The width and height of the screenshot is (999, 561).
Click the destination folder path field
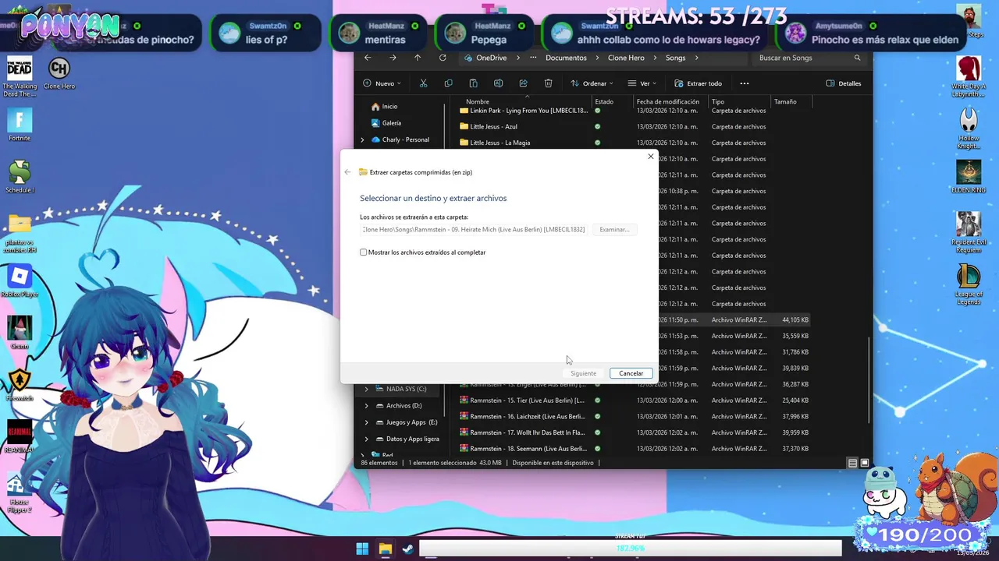pyautogui.click(x=474, y=230)
